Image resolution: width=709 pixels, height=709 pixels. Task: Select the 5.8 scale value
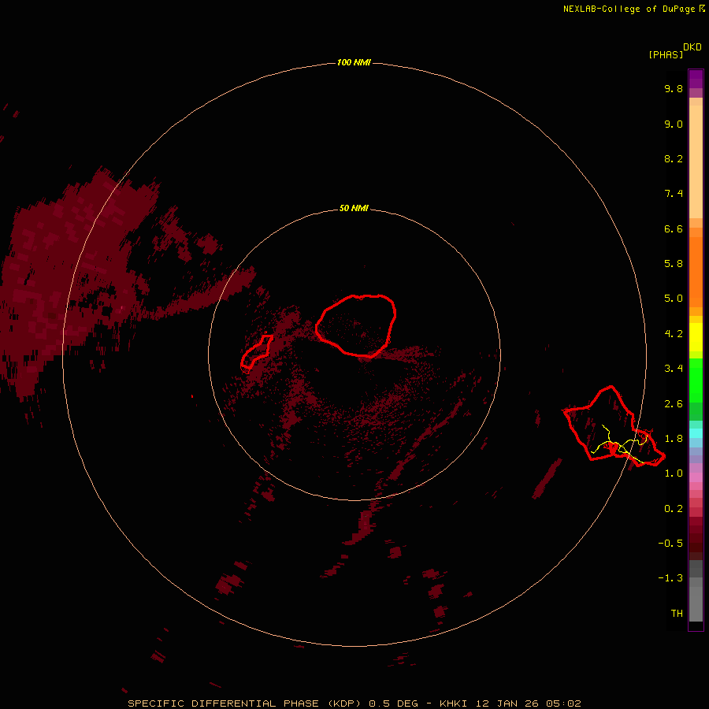(x=674, y=264)
